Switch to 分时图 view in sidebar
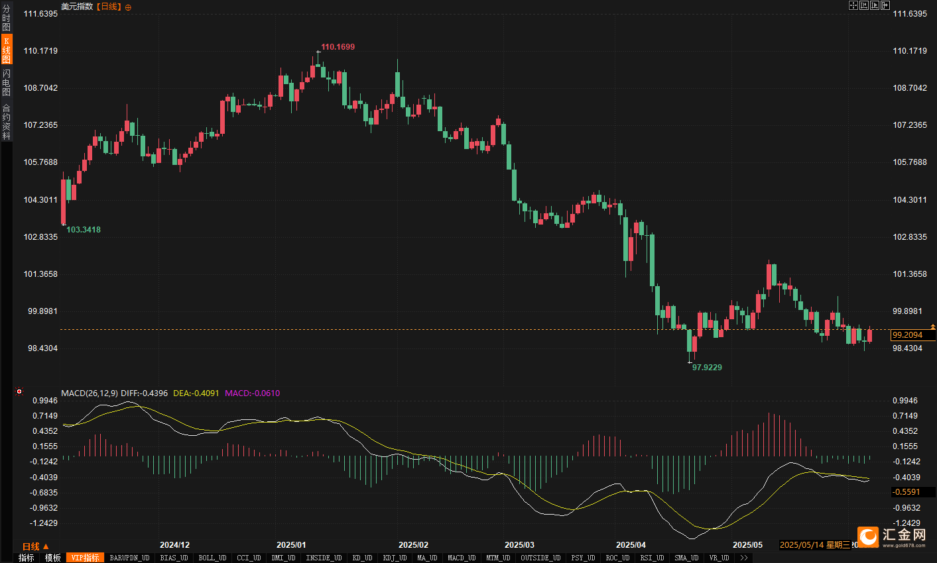 click(6, 18)
